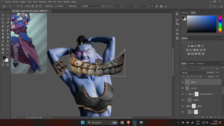
Task: Open the Windows Start menu
Action: click(x=83, y=123)
